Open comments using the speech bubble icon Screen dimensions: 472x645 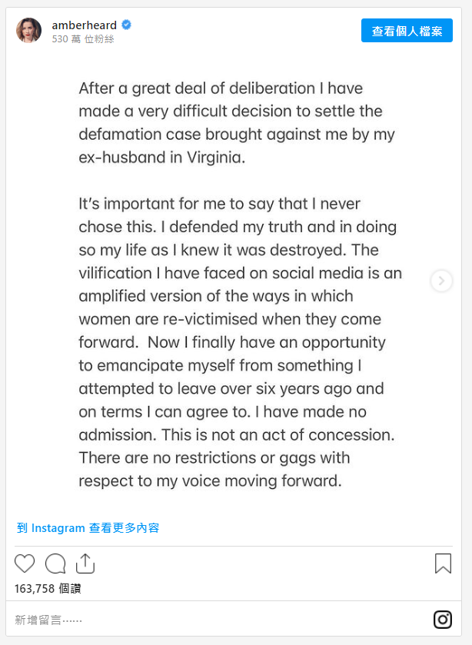tap(55, 564)
